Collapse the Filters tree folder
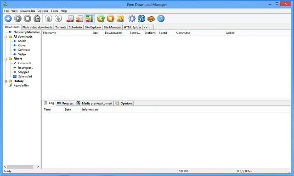Viewport: 294px width, 176px height. pos(6,59)
